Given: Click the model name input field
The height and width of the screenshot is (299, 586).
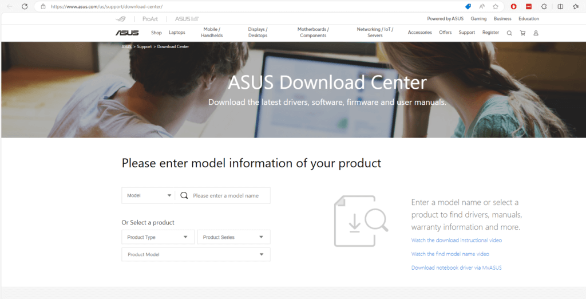Looking at the screenshot, I should [x=225, y=196].
